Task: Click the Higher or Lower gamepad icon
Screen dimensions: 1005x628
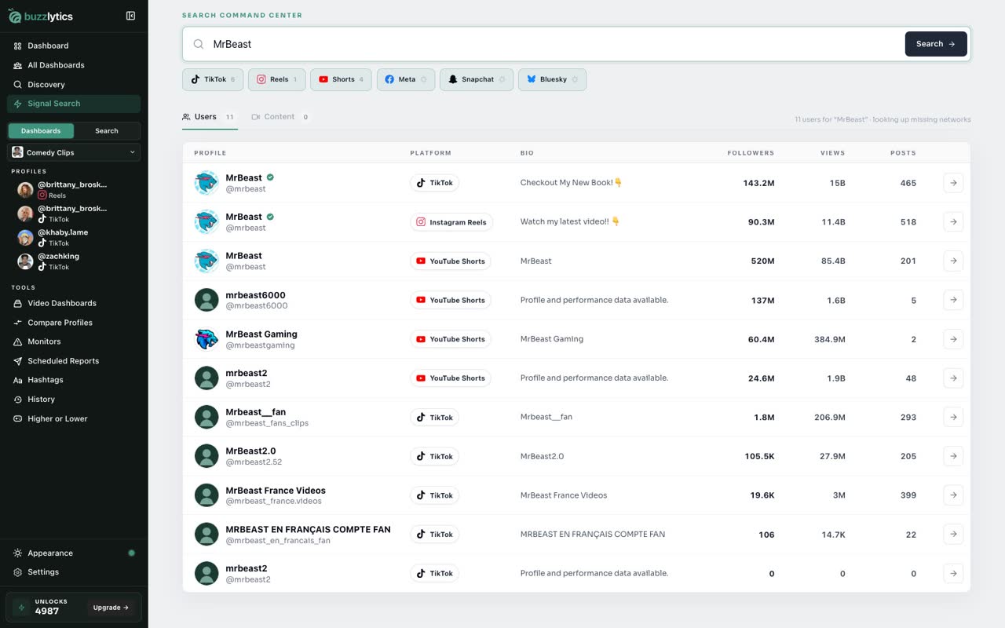Action: (18, 418)
